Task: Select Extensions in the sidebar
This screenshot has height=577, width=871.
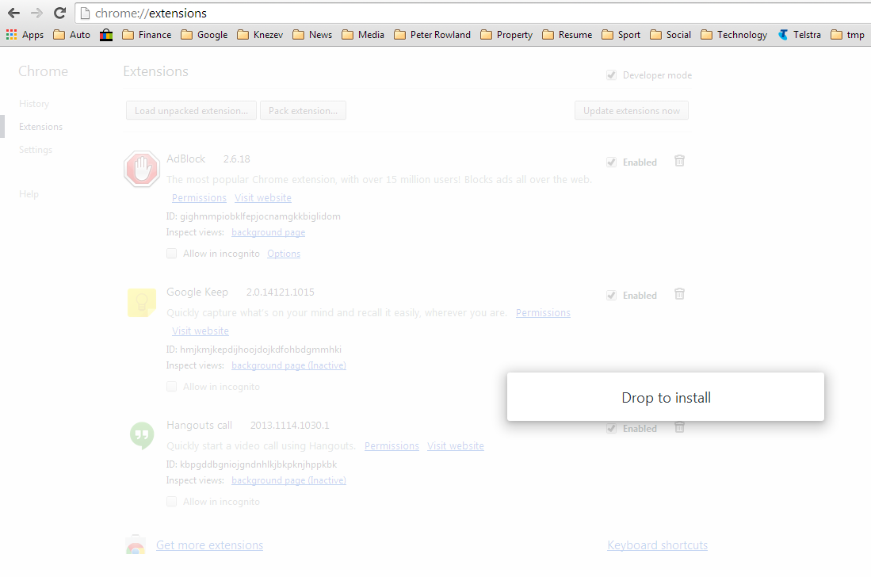Action: point(40,127)
